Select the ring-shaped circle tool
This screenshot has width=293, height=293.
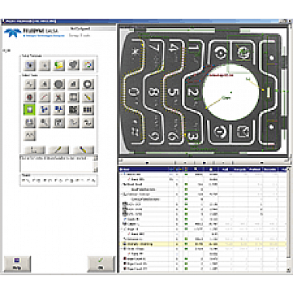click(88, 84)
